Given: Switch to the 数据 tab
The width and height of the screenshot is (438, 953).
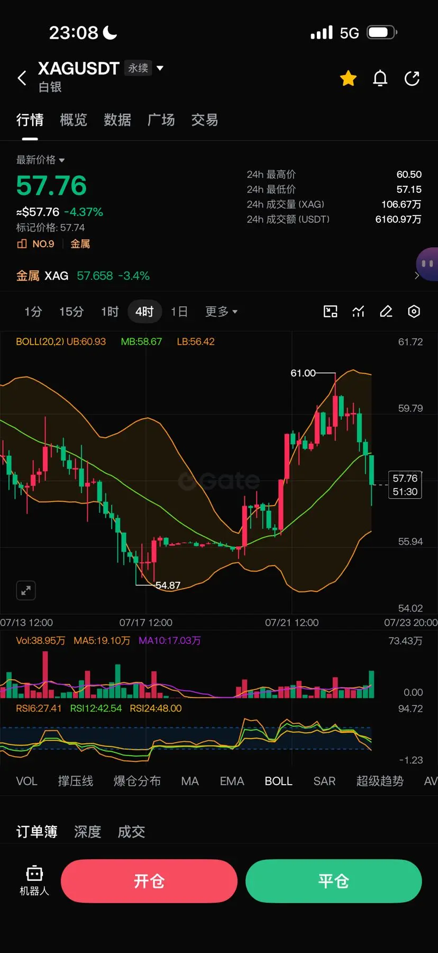Looking at the screenshot, I should [117, 120].
